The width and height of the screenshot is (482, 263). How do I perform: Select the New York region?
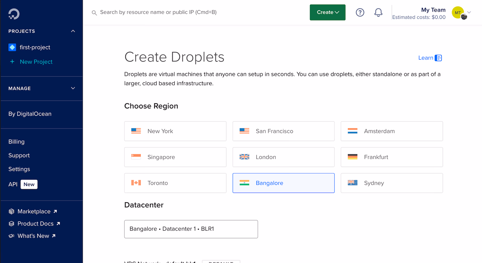click(x=175, y=131)
